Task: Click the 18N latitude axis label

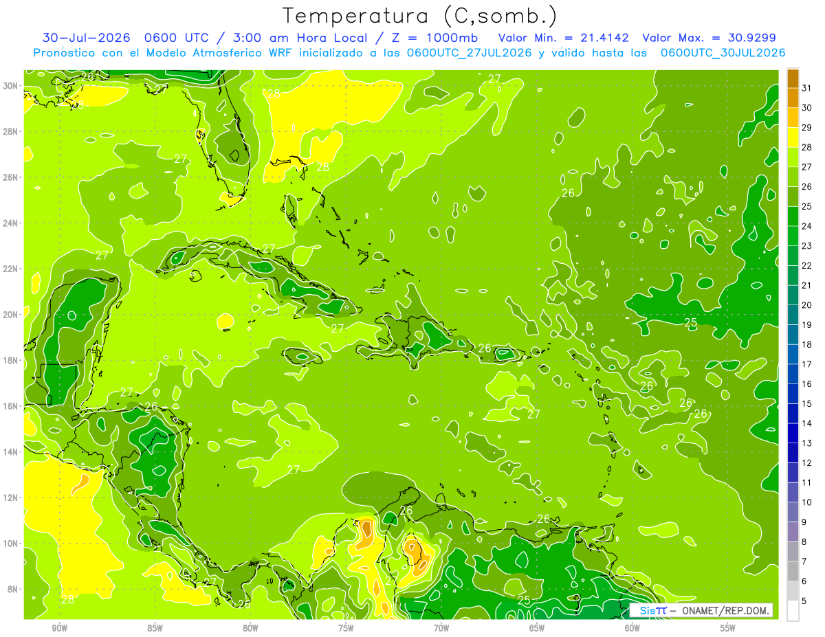Action: (12, 360)
